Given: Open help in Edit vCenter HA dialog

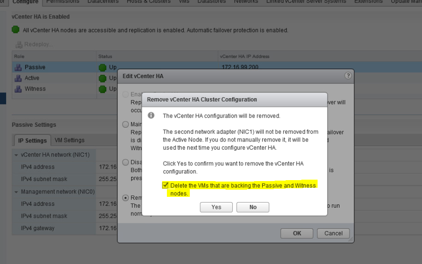Looking at the screenshot, I should [348, 76].
